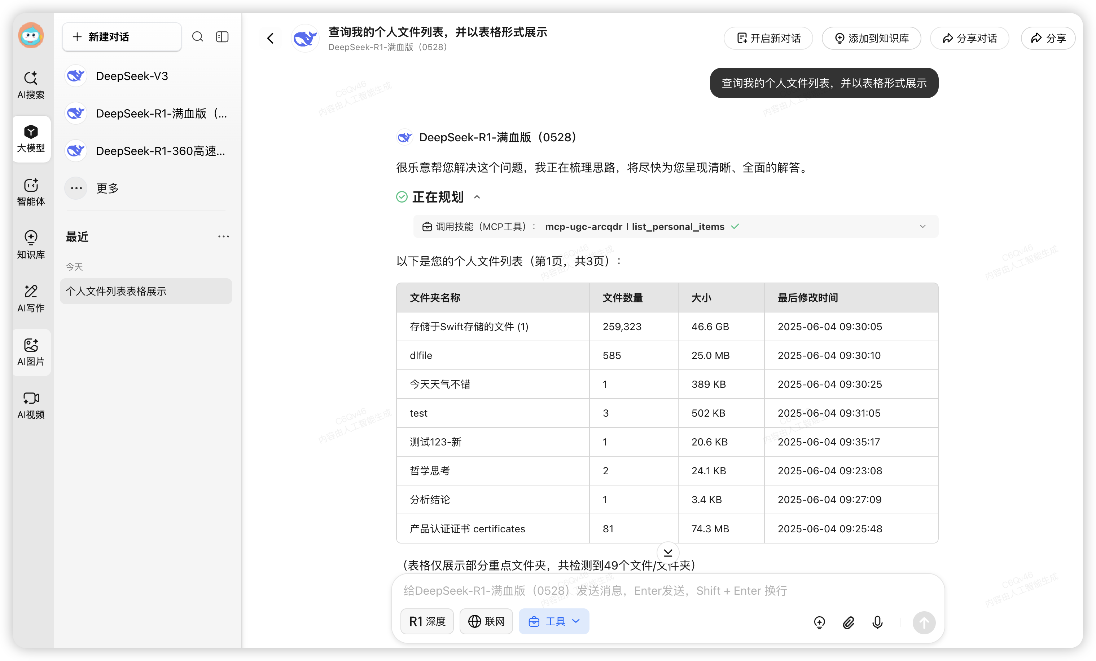Click the 分享 button at top right

click(x=1048, y=38)
